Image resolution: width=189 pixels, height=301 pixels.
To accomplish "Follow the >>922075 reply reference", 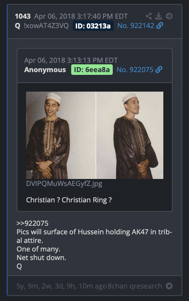I will [x=33, y=223].
